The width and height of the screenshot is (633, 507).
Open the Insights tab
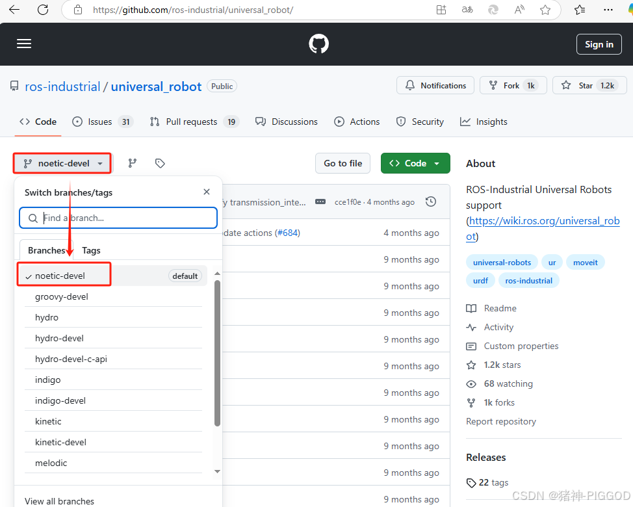click(x=484, y=122)
